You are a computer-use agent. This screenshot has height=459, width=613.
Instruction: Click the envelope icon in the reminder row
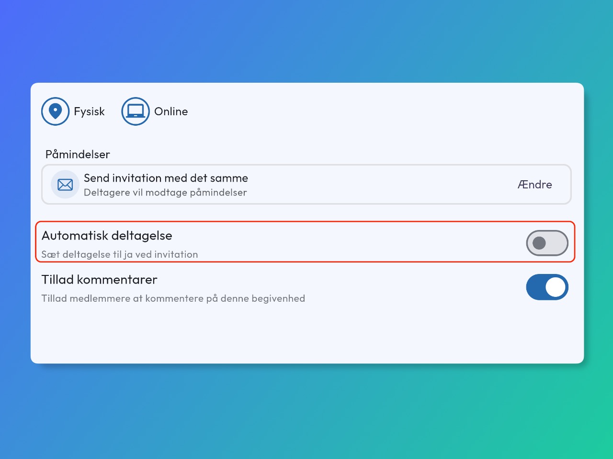coord(65,185)
